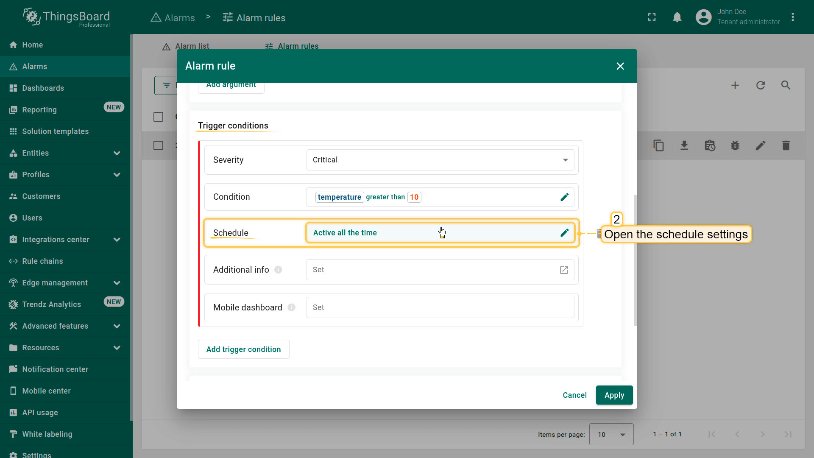Click the download export icon in row

pyautogui.click(x=684, y=146)
